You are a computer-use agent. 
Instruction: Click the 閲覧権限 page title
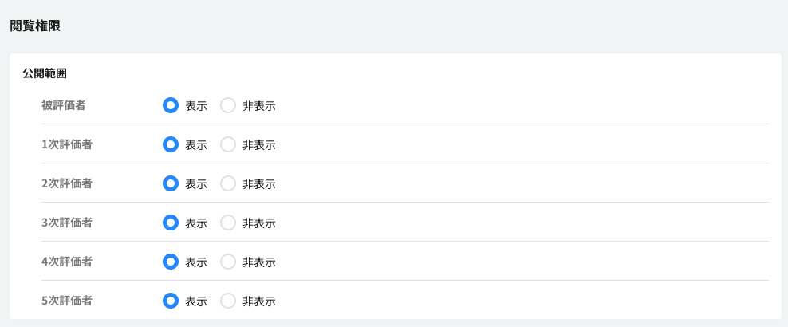[x=35, y=26]
